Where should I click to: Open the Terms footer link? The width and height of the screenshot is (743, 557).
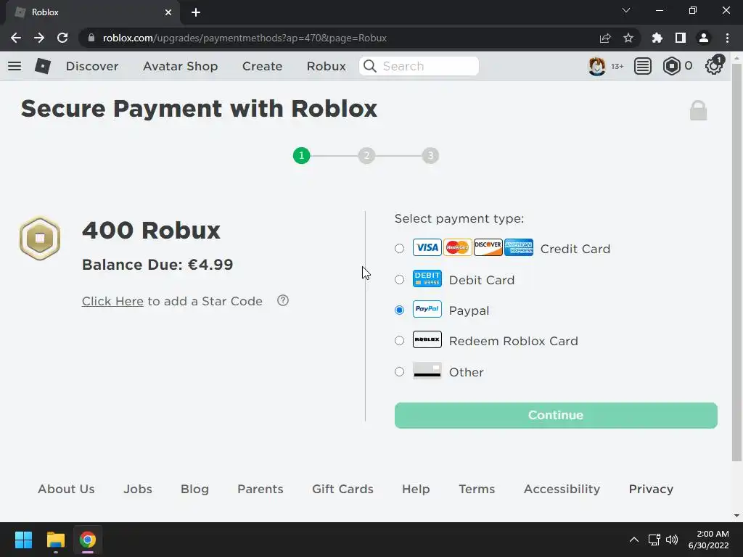[x=477, y=489]
